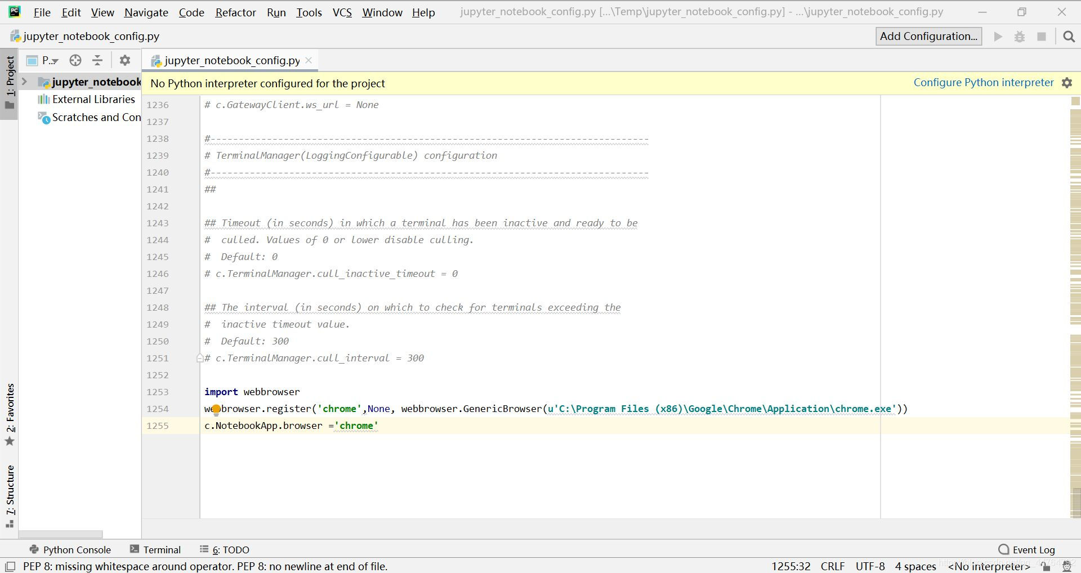
Task: Open the View menu
Action: 102,12
